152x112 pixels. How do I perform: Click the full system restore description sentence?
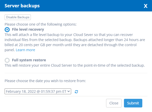75,65
